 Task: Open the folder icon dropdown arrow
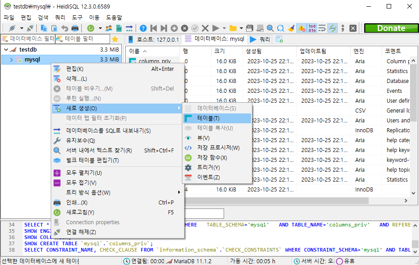pos(241,28)
